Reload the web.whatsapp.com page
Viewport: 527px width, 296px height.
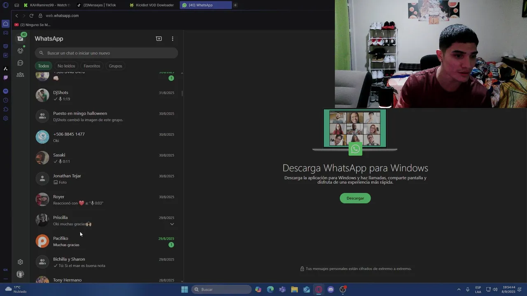point(31,16)
